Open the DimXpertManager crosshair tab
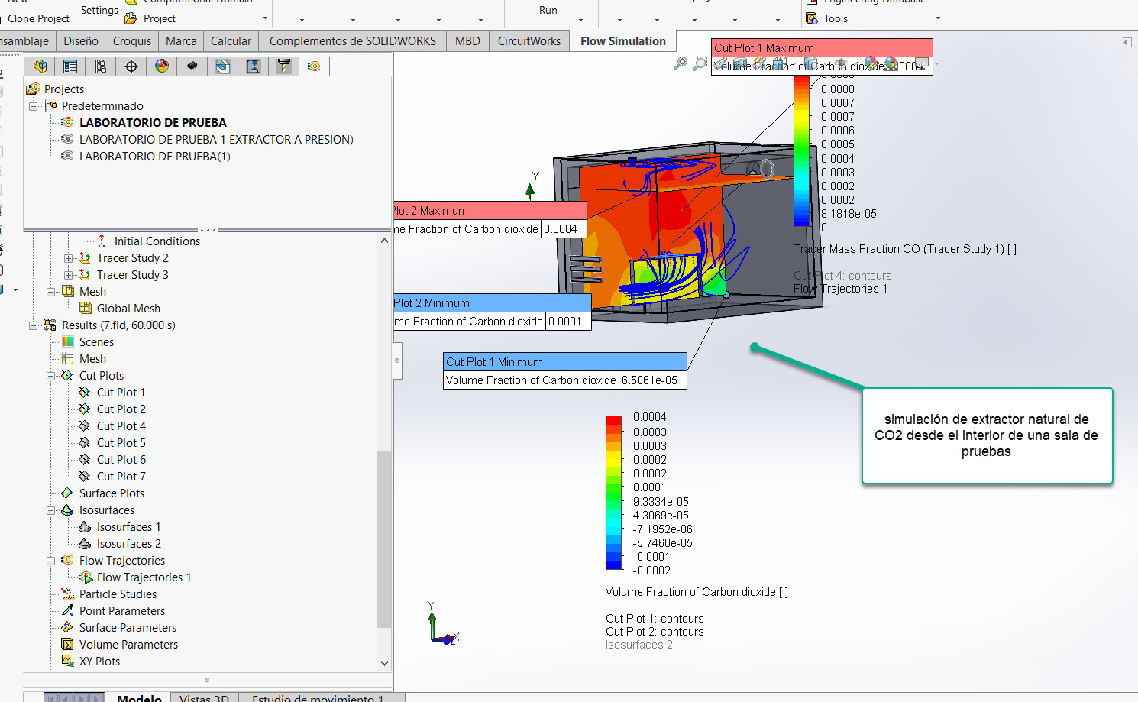This screenshot has height=702, width=1138. [131, 66]
